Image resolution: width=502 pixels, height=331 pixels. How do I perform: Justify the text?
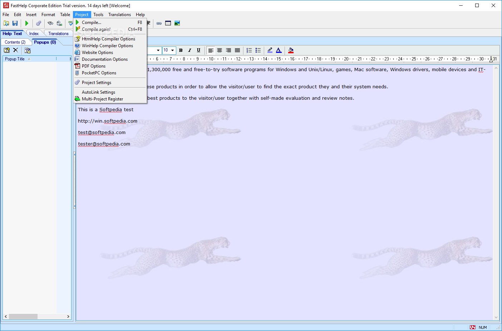coord(237,50)
